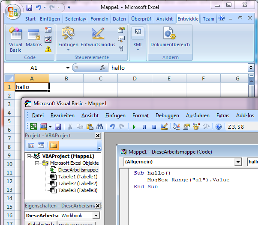Screen dimensions: 258x225
Task: Pause execution with Break button
Action: click(144, 127)
